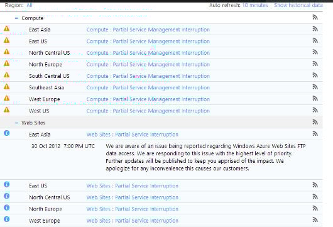Open RSS feed for Compute South Central US
This screenshot has height=227, width=333.
click(x=315, y=75)
